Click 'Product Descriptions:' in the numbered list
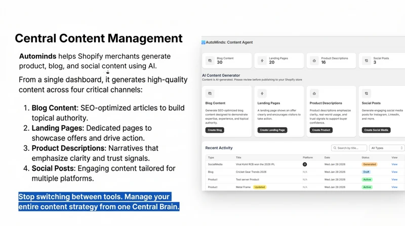Viewport: 405px width, 227px height. pos(69,148)
